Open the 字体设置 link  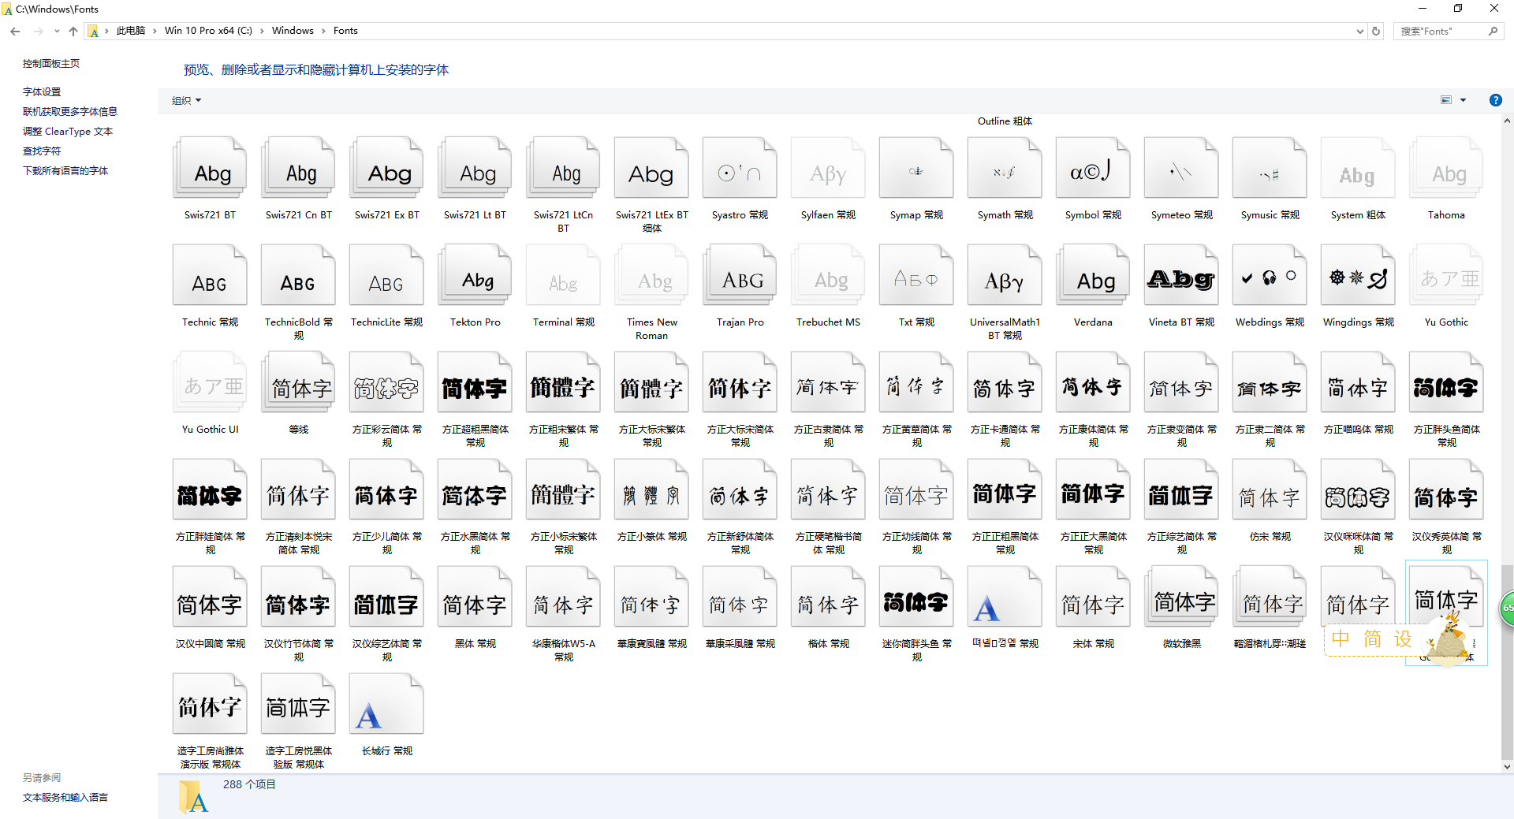42,92
